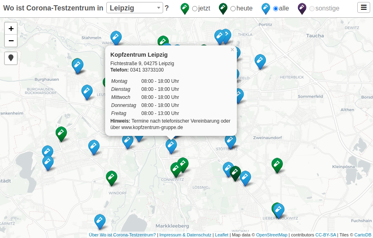Image resolution: width=373 pixels, height=238 pixels.
Task: Open the hamburger menu
Action: 363,7
